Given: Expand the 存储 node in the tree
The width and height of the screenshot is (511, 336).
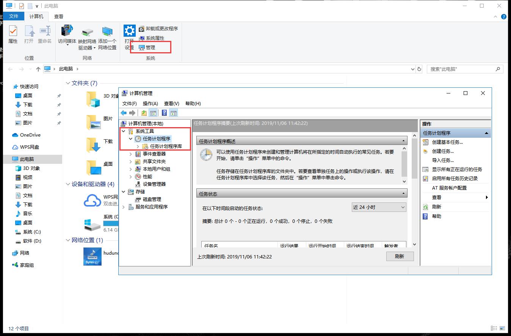Looking at the screenshot, I should (122, 191).
